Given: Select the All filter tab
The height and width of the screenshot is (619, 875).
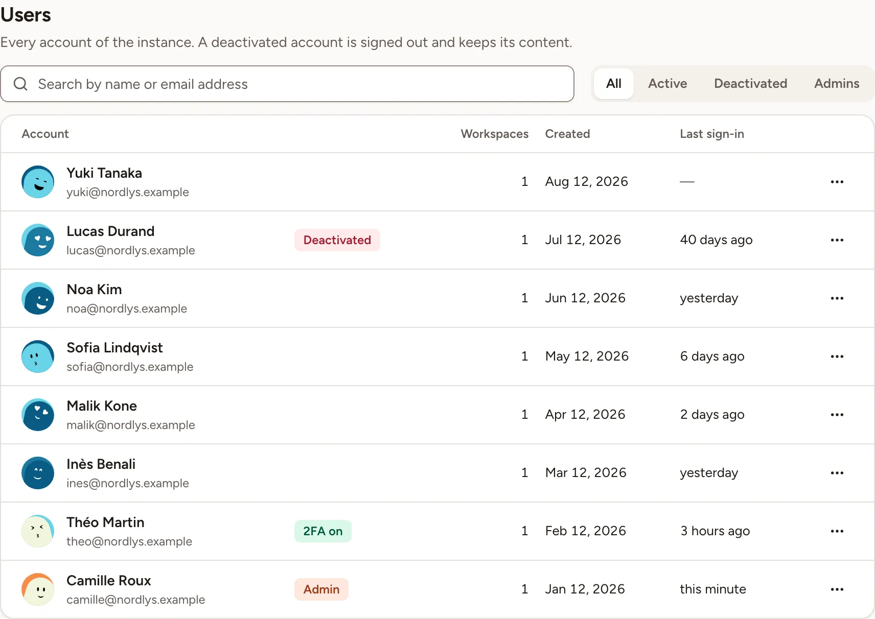Looking at the screenshot, I should point(613,84).
